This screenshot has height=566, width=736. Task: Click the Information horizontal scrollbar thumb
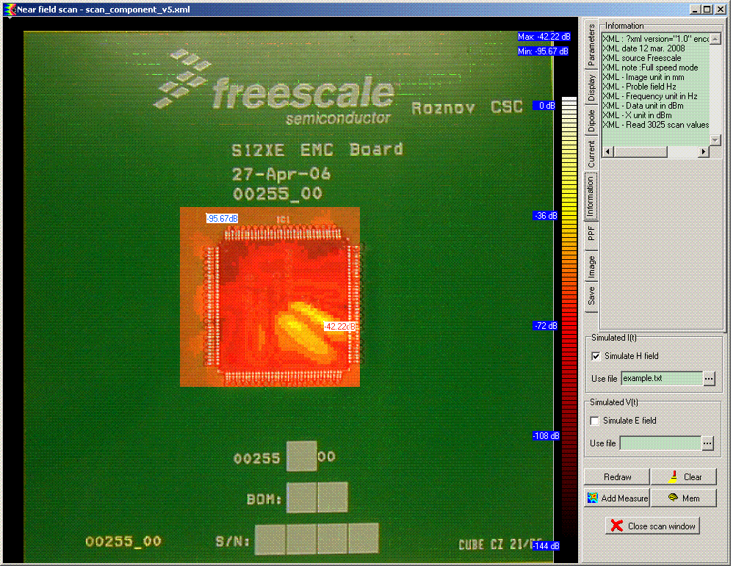point(640,151)
